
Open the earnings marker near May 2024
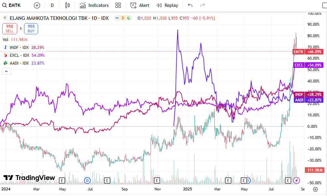62,180
